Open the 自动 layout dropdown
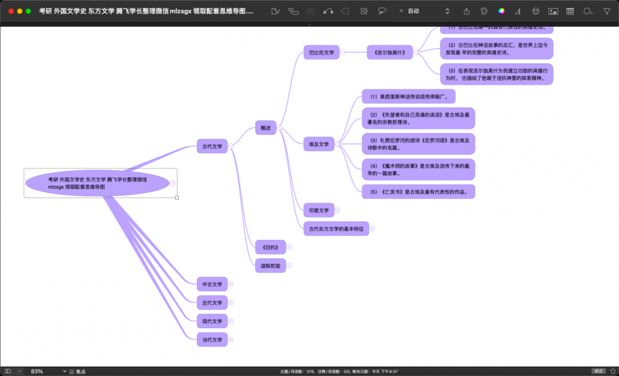 [x=423, y=11]
